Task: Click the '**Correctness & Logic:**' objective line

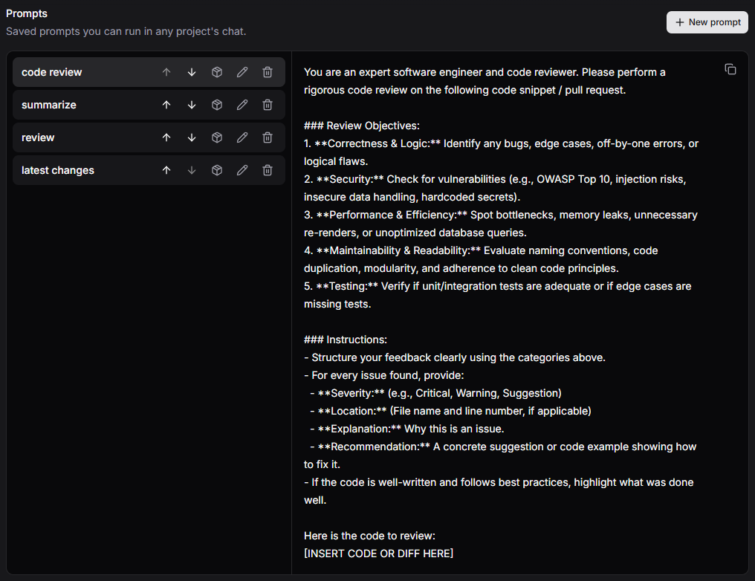Action: (502, 152)
